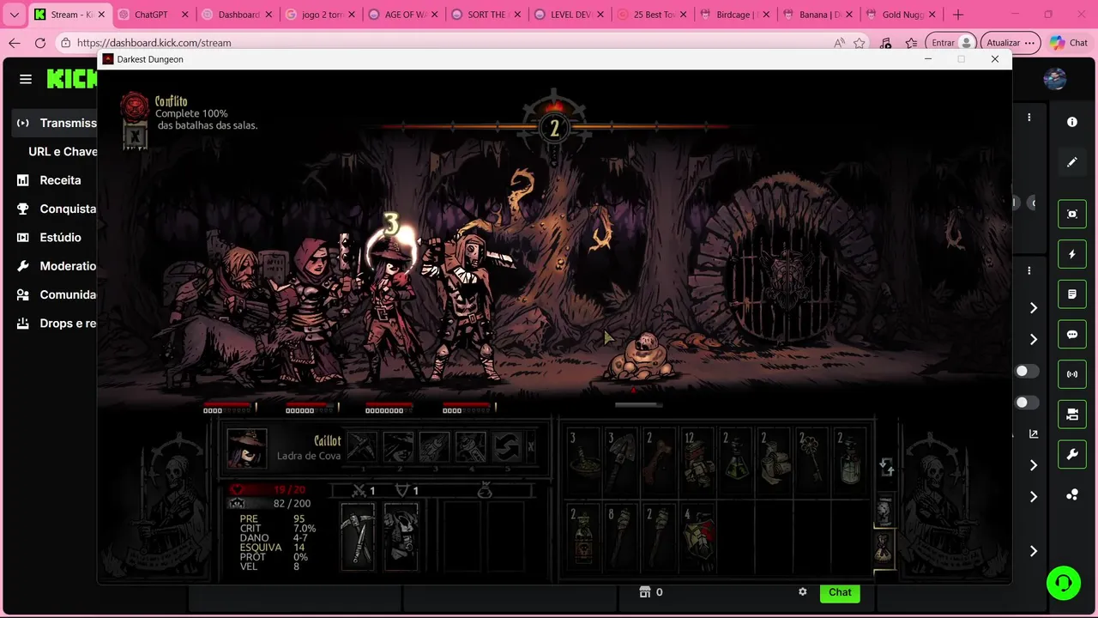Click the green Chat button
The width and height of the screenshot is (1098, 618).
coord(840,592)
